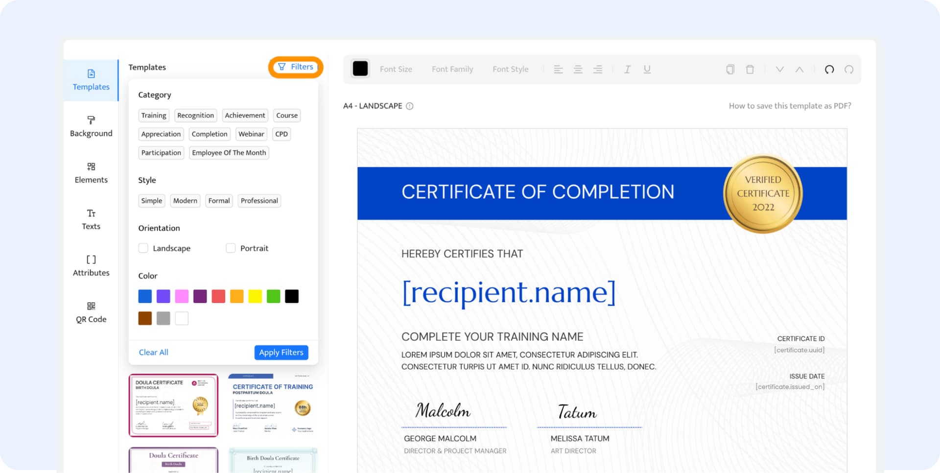Open the Font Size dropdown
This screenshot has width=940, height=473.
(396, 70)
